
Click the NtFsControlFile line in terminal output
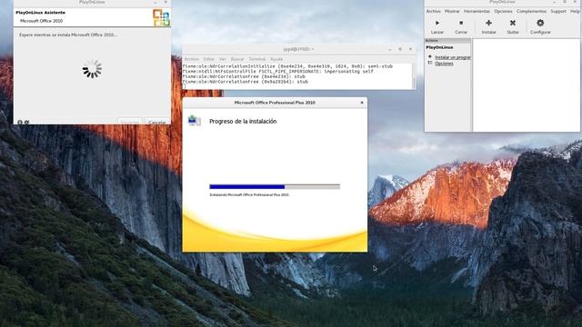click(x=277, y=71)
